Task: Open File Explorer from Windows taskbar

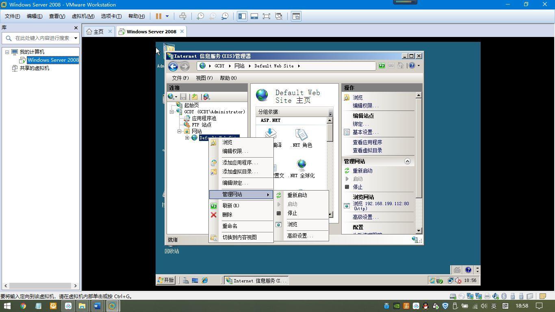Action: click(82, 306)
